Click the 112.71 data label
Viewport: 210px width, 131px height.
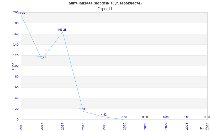[41, 57]
